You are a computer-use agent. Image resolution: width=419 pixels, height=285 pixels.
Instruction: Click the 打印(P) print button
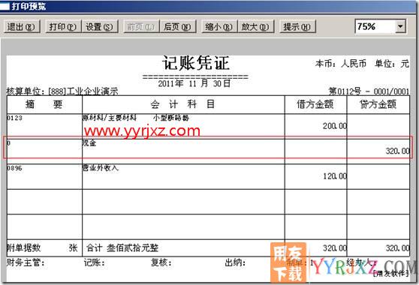(63, 26)
